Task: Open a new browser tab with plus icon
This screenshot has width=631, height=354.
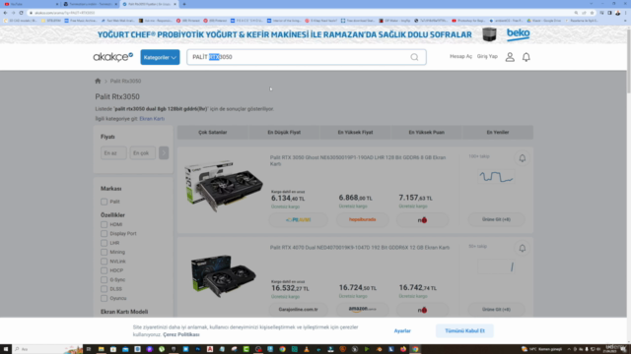Action: pyautogui.click(x=184, y=4)
